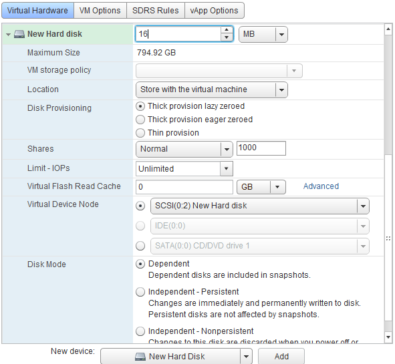Switch to the SDRS Rules tab
This screenshot has width=395, height=364.
coord(156,11)
